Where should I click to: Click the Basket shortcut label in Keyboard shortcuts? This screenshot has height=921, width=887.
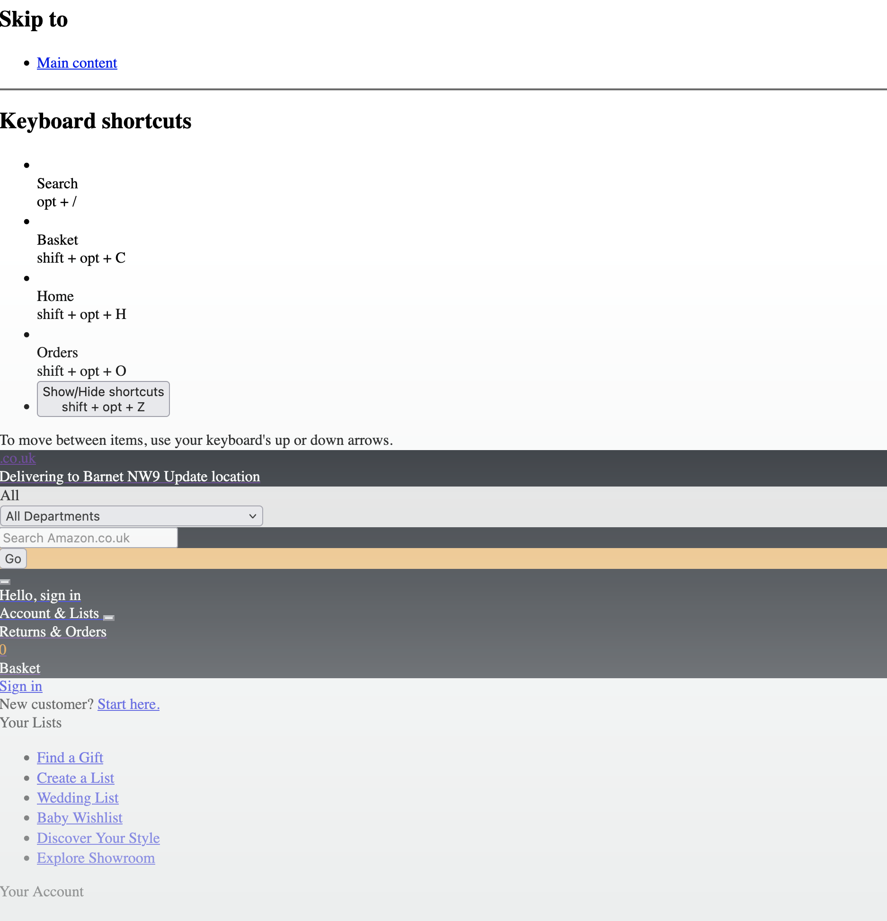pyautogui.click(x=58, y=240)
